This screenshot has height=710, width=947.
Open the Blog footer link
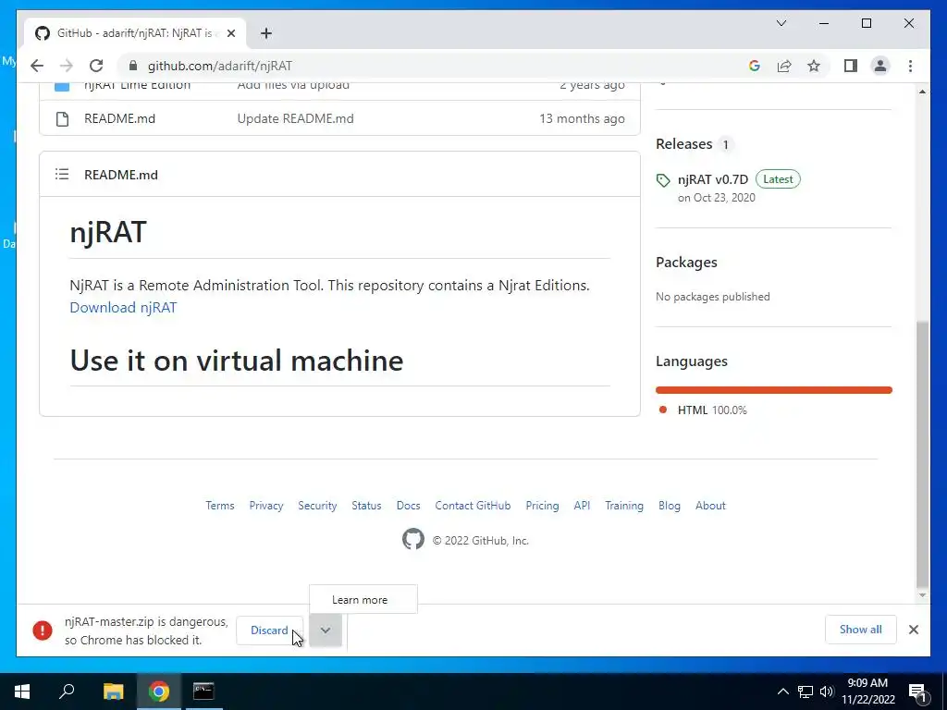tap(670, 506)
